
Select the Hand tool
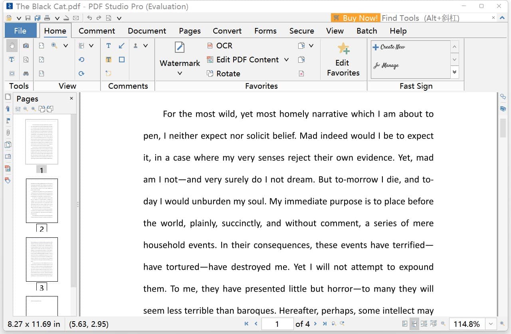12,46
